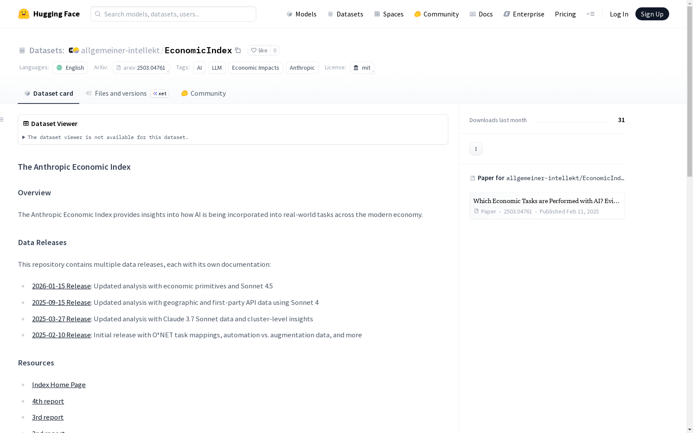Open the Index Home Page link

59,385
